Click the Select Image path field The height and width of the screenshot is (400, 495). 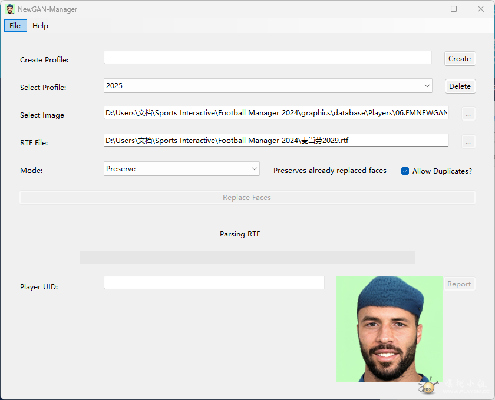coord(276,112)
